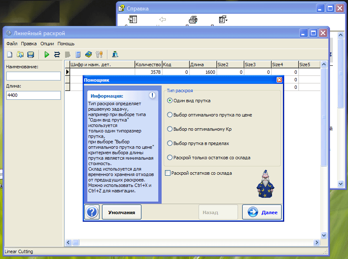This screenshot has height=259, width=348.
Task: Choose 'Раскрой только остатков со склада' radio
Action: (x=170, y=158)
